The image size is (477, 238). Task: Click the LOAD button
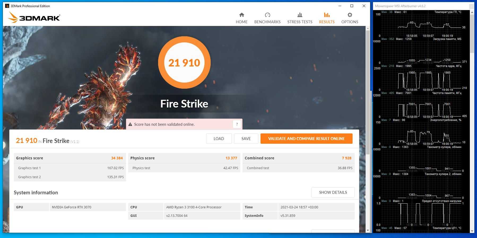[219, 139]
